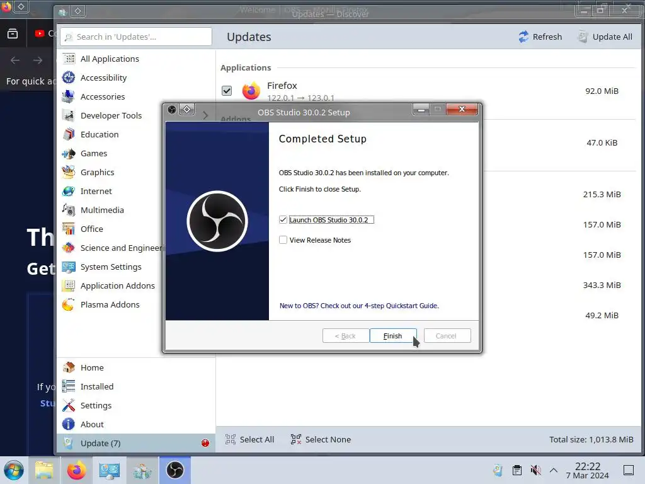This screenshot has height=484, width=645.
Task: Click Finish in the OBS Setup dialog
Action: (393, 336)
